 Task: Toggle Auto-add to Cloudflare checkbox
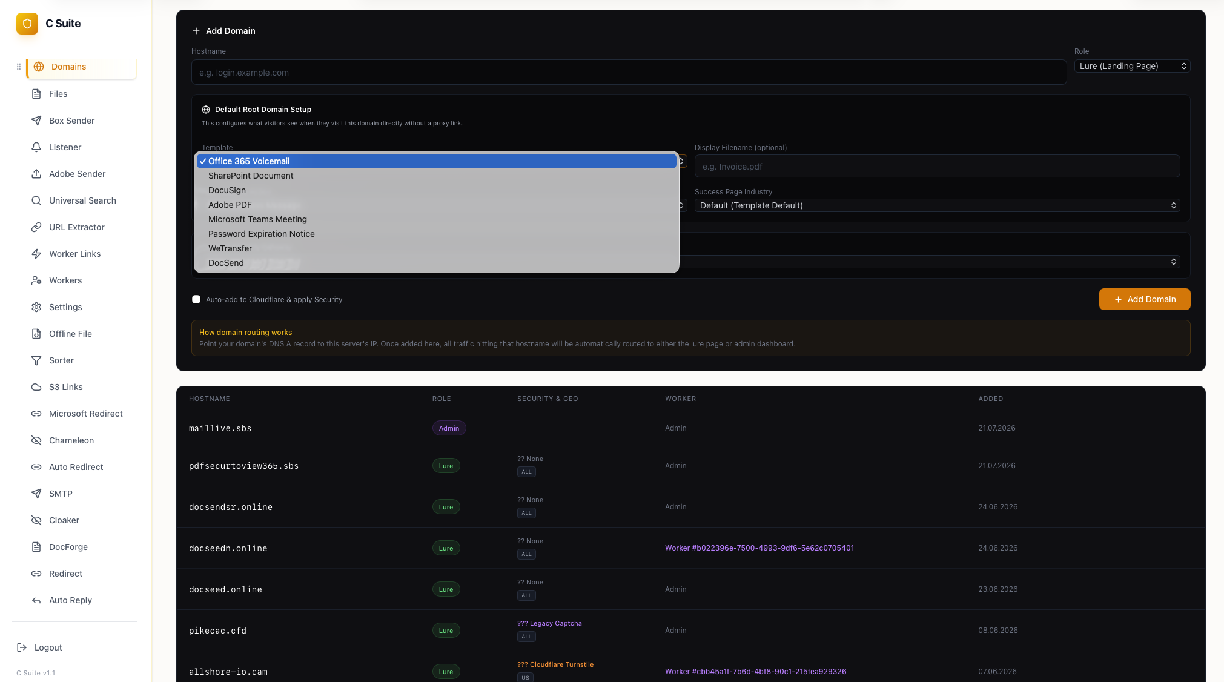pos(196,299)
